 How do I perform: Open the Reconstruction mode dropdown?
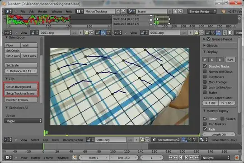click(x=166, y=140)
